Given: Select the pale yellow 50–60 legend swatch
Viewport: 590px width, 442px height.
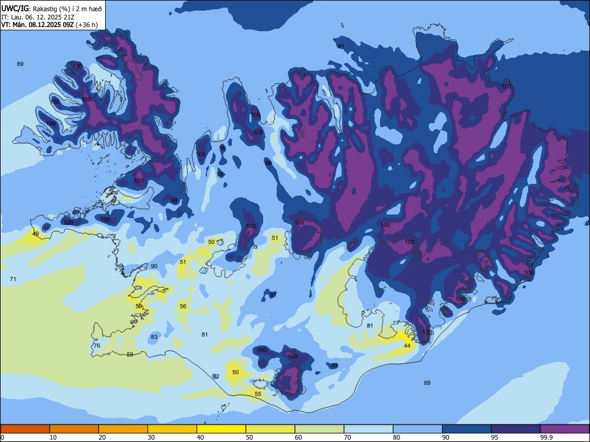Looking at the screenshot, I should point(270,429).
